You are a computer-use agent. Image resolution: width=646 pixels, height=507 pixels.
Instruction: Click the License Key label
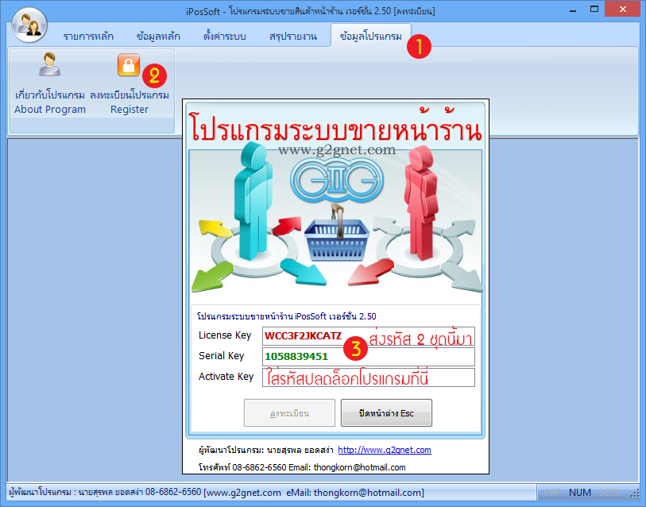tap(225, 335)
